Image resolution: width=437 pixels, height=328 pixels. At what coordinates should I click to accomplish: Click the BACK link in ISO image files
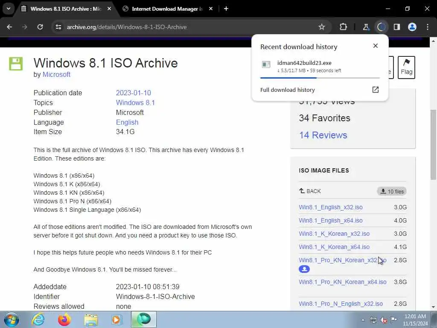point(310,191)
